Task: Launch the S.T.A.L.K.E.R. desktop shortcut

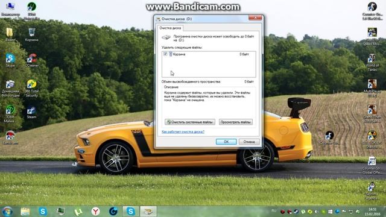Action: [x=372, y=140]
